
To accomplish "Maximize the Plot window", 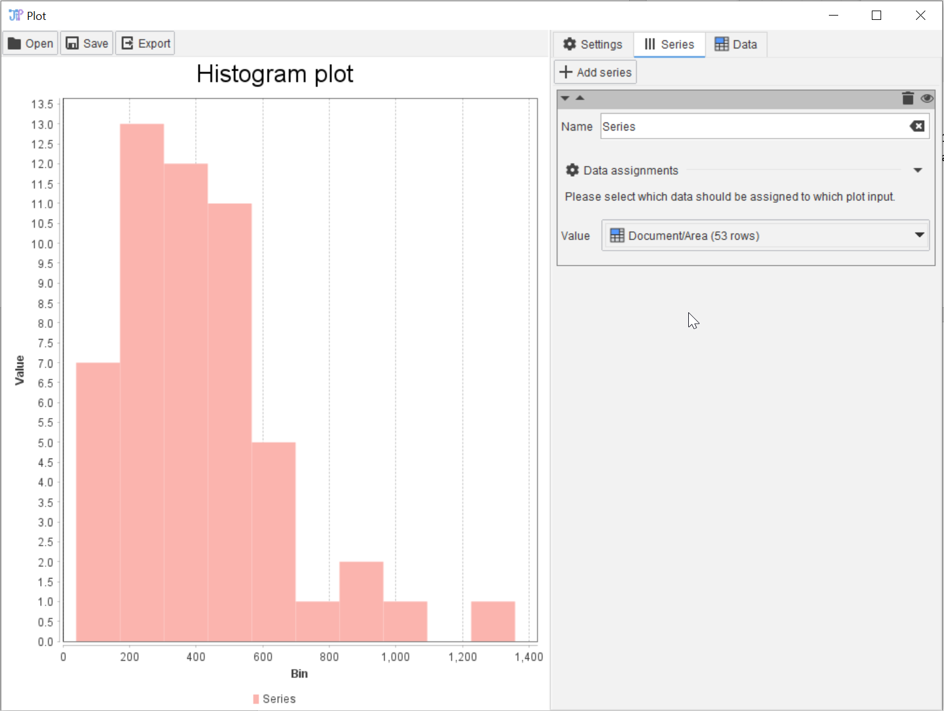I will pos(876,16).
